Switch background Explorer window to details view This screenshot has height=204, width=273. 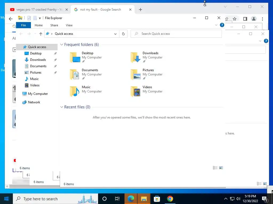click(259, 184)
